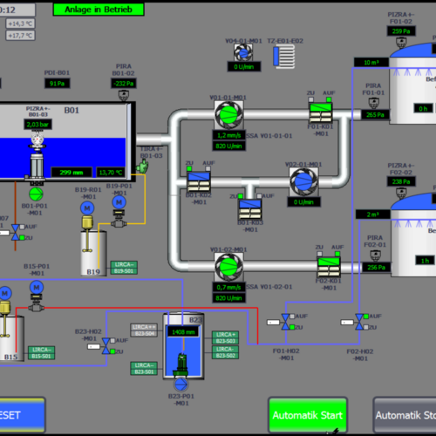Viewport: 436px width, 436px height.
Task: Click the blue RESET button
Action: (x=22, y=415)
